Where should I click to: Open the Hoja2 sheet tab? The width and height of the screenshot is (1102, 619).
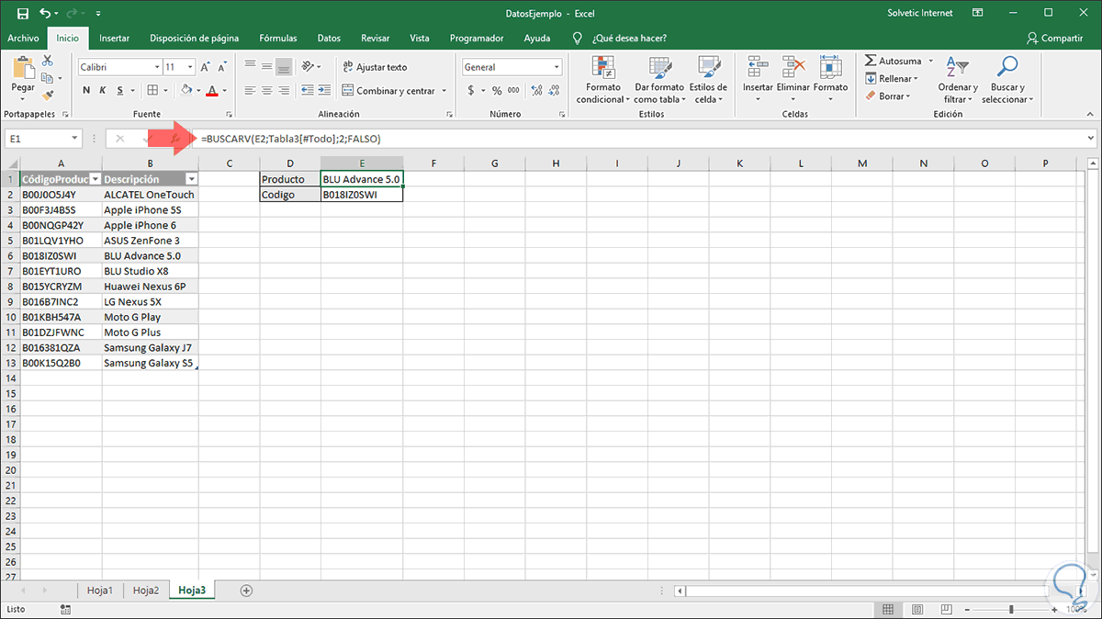click(145, 590)
